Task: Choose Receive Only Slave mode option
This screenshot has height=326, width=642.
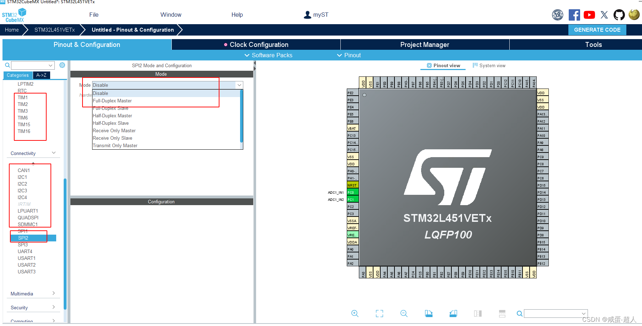Action: point(166,138)
